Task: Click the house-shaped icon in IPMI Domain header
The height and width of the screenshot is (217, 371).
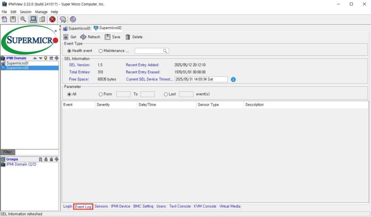Action: coord(51,58)
